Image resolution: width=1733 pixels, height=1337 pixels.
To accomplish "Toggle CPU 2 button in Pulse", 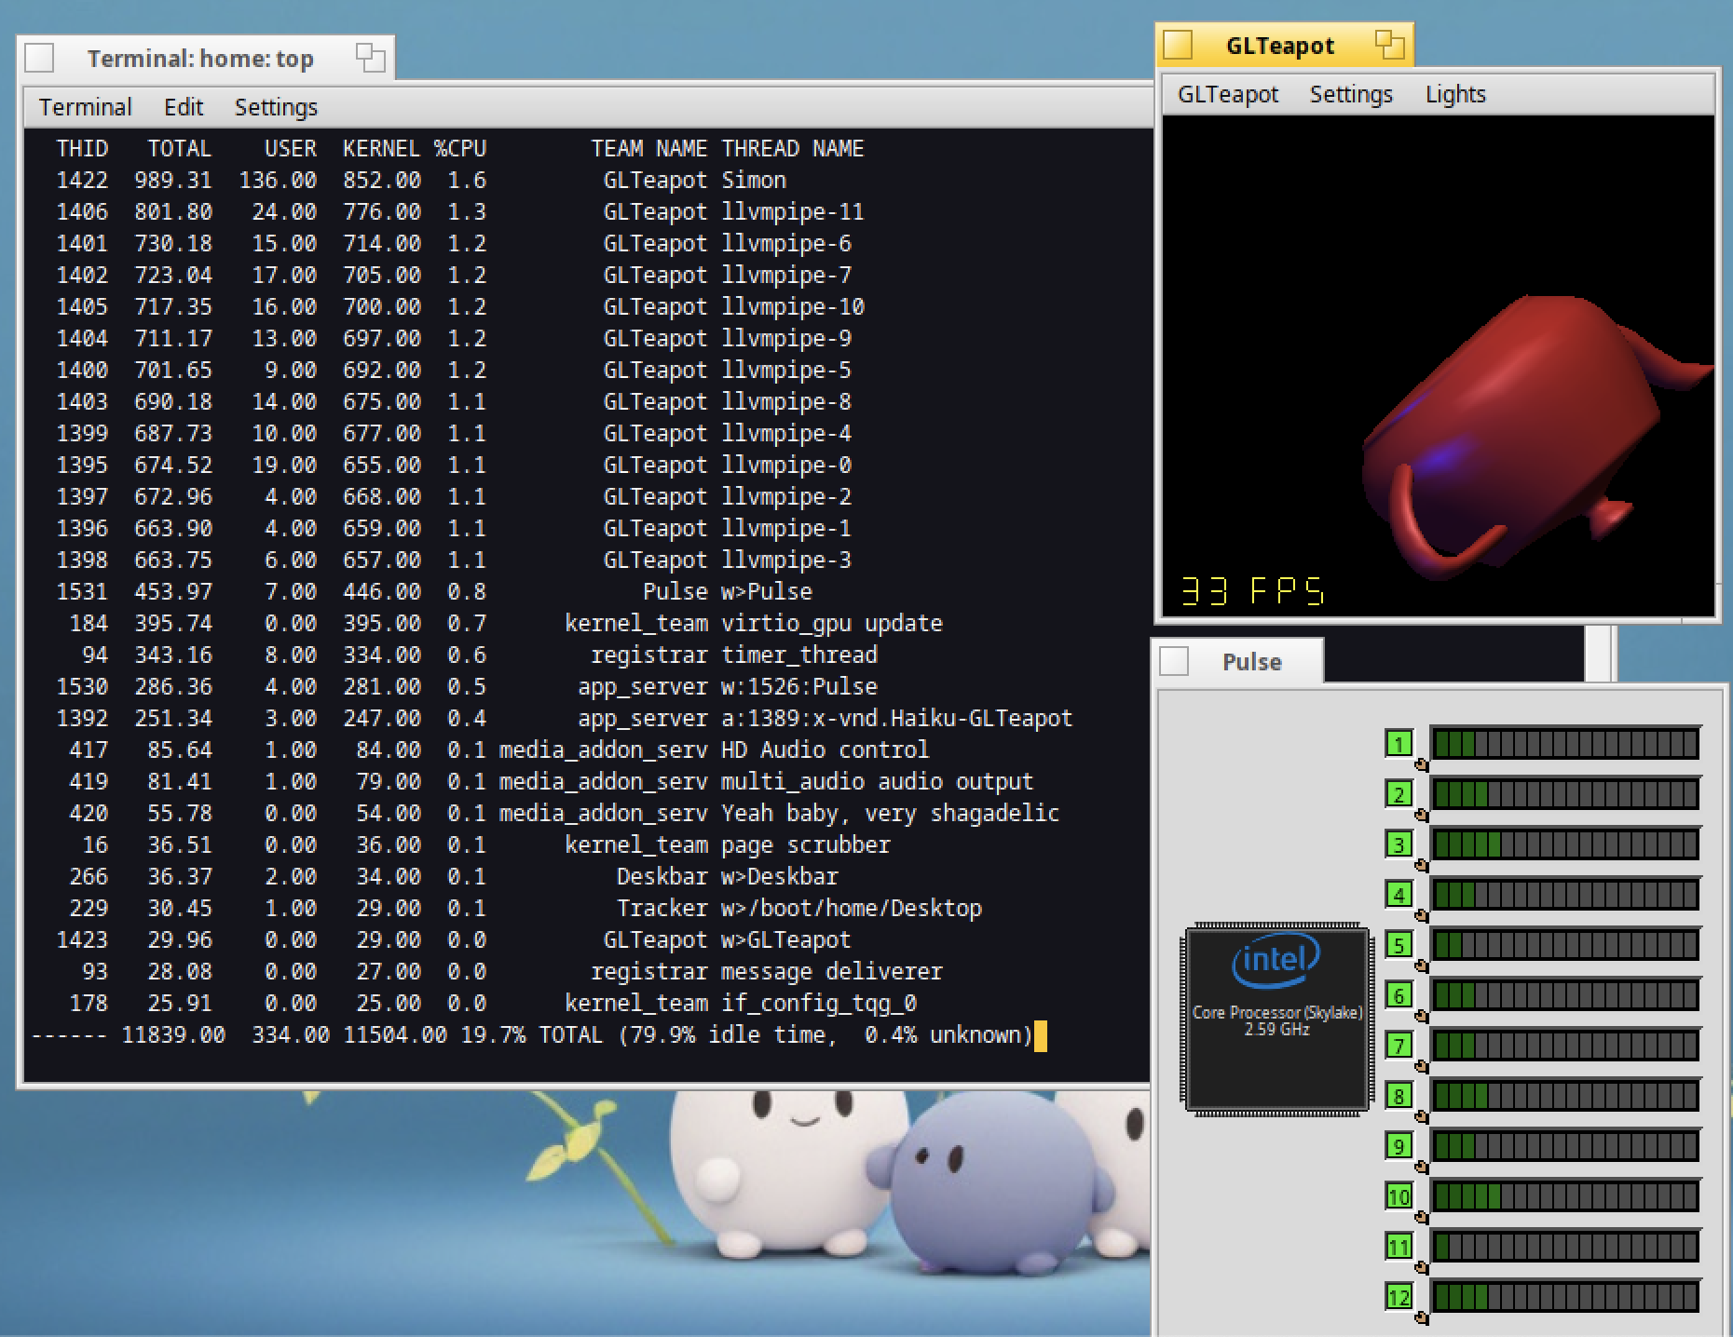I will tap(1399, 794).
